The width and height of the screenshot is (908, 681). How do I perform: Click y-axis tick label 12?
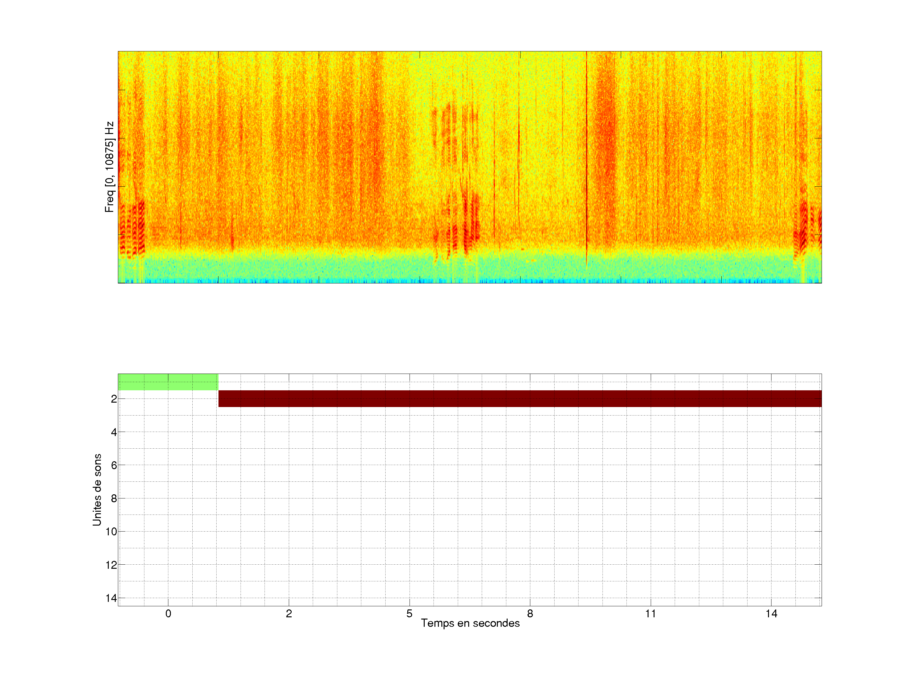[111, 565]
